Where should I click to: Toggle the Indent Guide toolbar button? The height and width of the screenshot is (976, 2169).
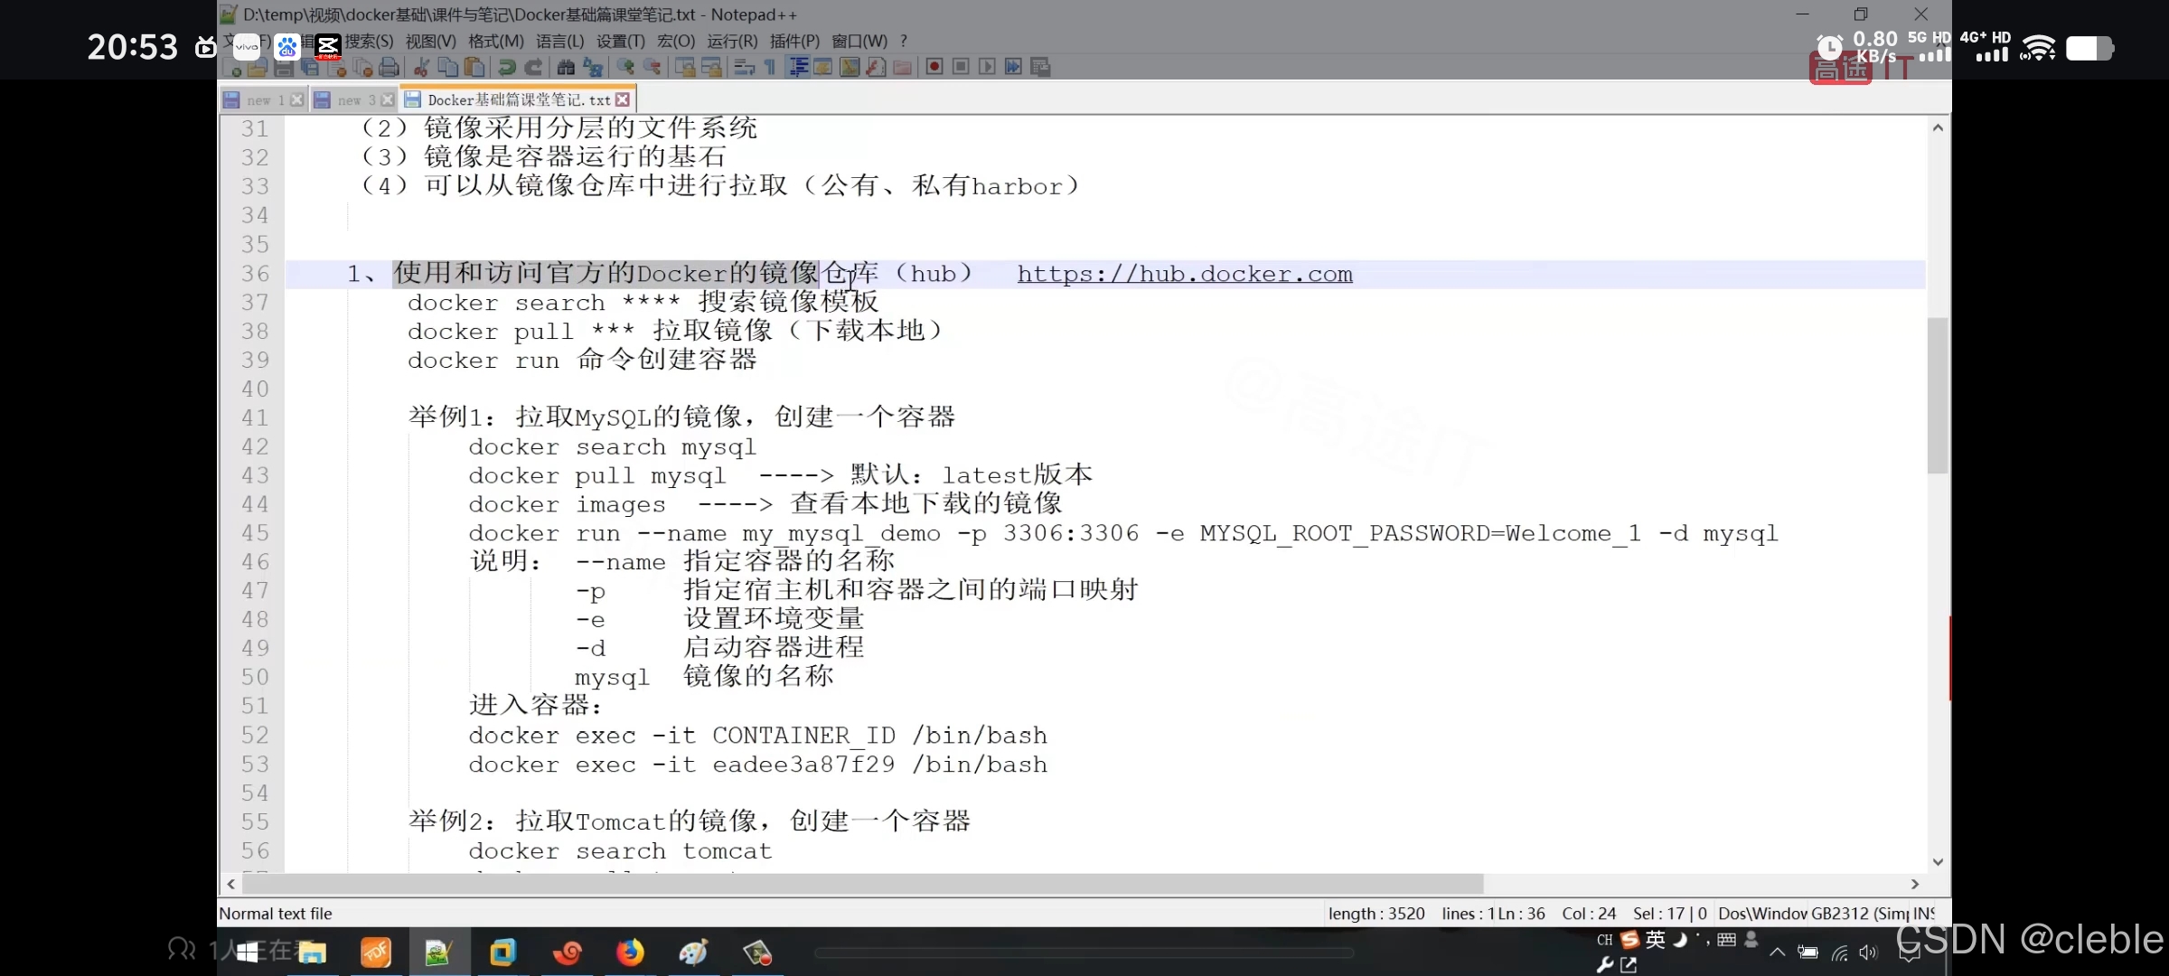pos(797,67)
